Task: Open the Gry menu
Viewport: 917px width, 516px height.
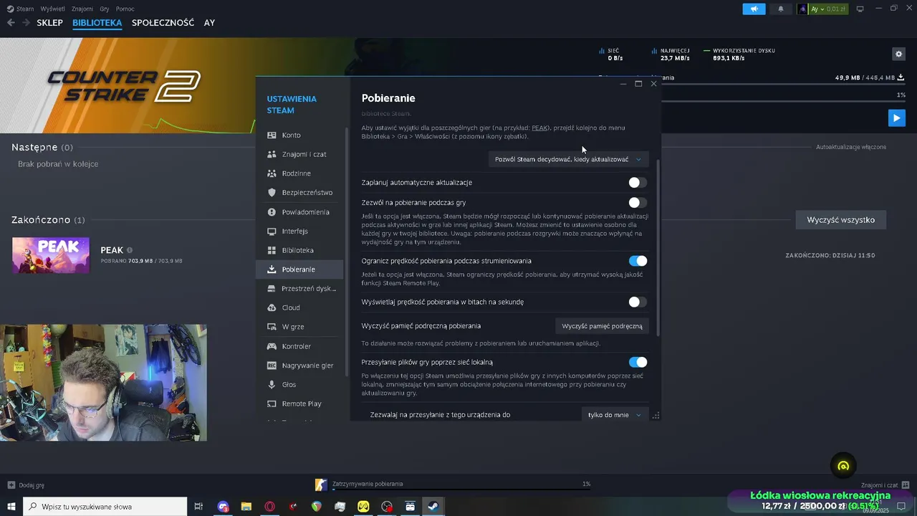Action: coord(105,9)
